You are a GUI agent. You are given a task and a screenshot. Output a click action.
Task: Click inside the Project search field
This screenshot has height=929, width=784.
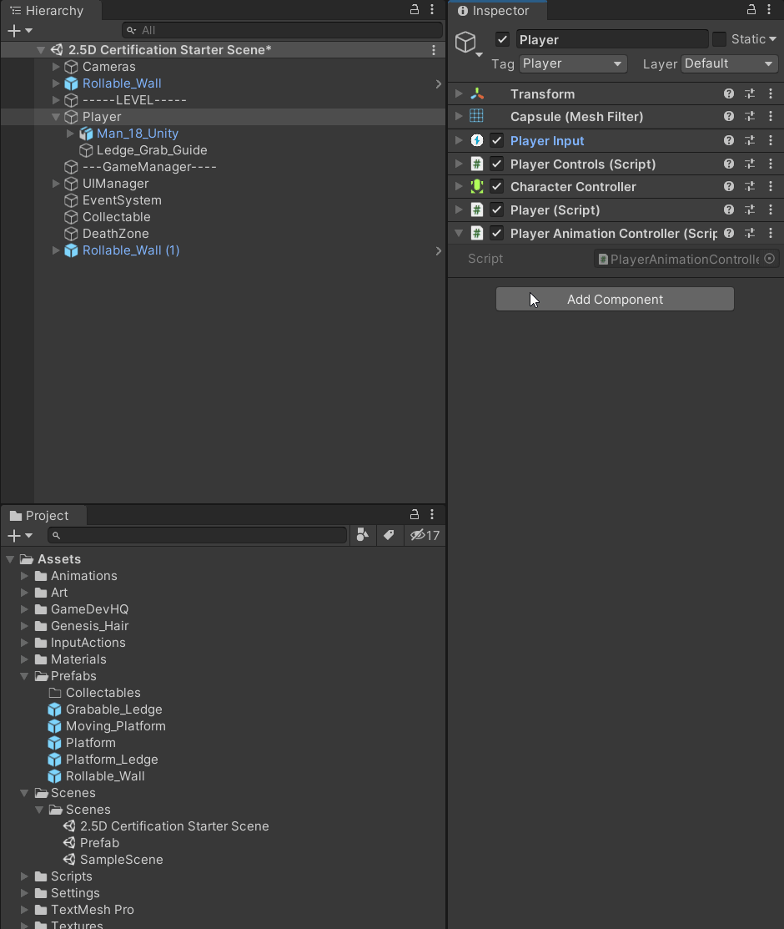[197, 535]
